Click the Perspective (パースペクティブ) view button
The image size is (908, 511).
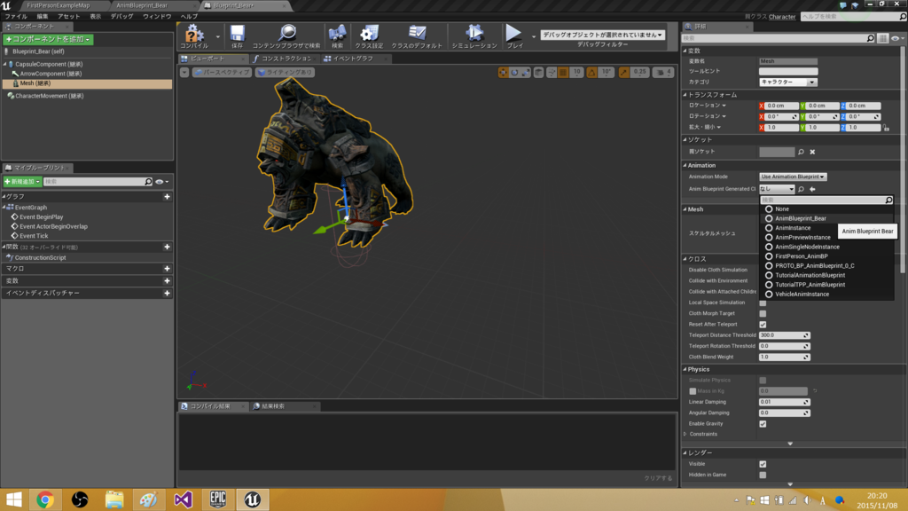222,73
